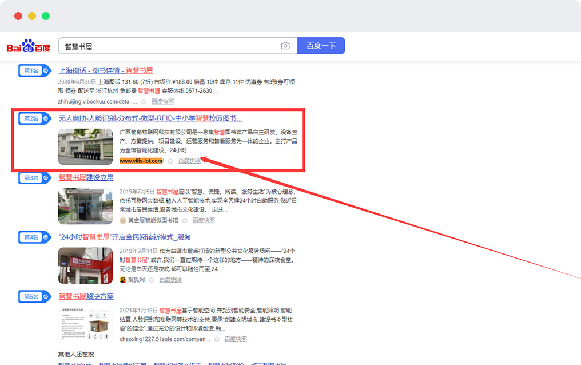
Task: Click the dropdown icon beside 搜狐网
Action: click(x=152, y=280)
